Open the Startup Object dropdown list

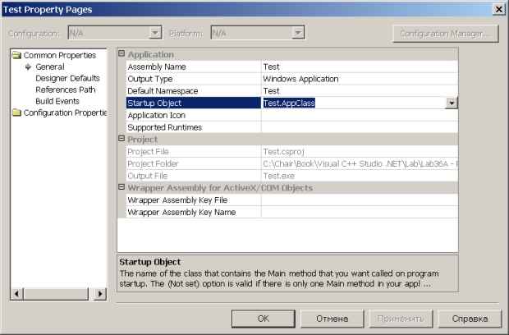click(452, 103)
